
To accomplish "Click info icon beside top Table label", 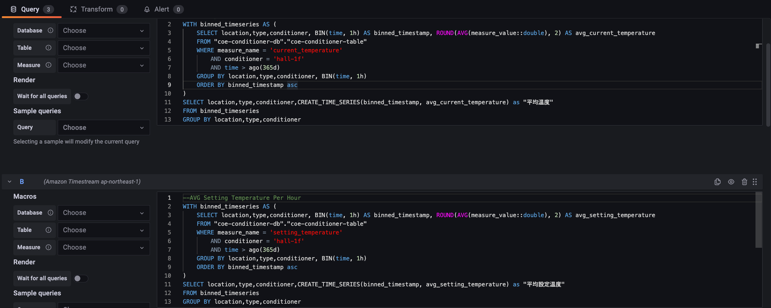I will [x=48, y=48].
